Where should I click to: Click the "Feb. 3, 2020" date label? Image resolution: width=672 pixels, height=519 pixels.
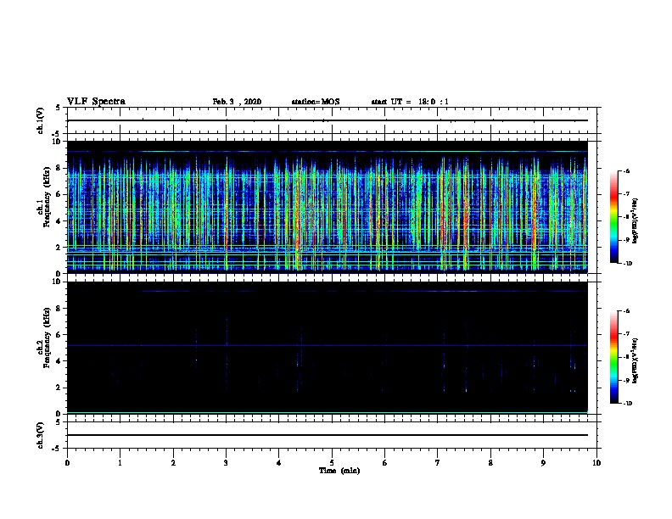coord(237,102)
